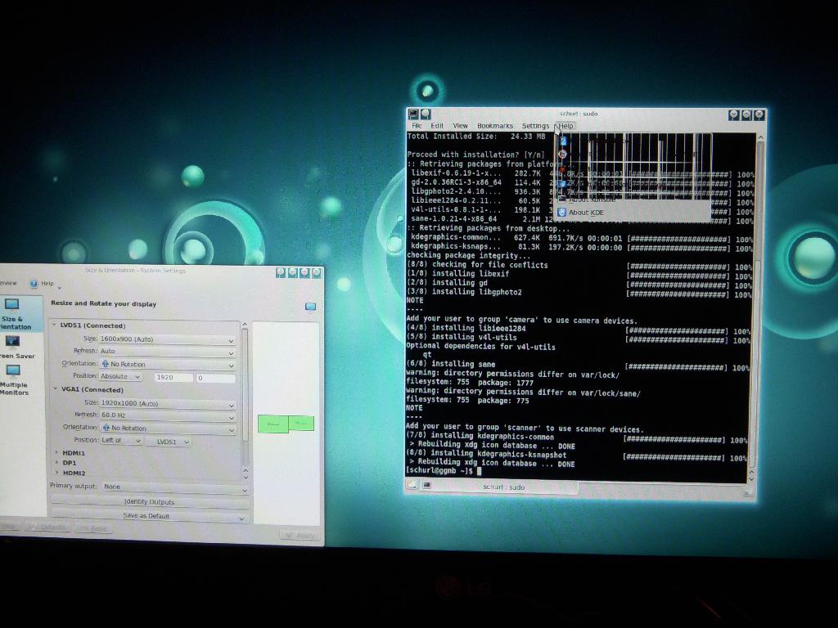Click the Konsole window icon in title bar

[414, 114]
